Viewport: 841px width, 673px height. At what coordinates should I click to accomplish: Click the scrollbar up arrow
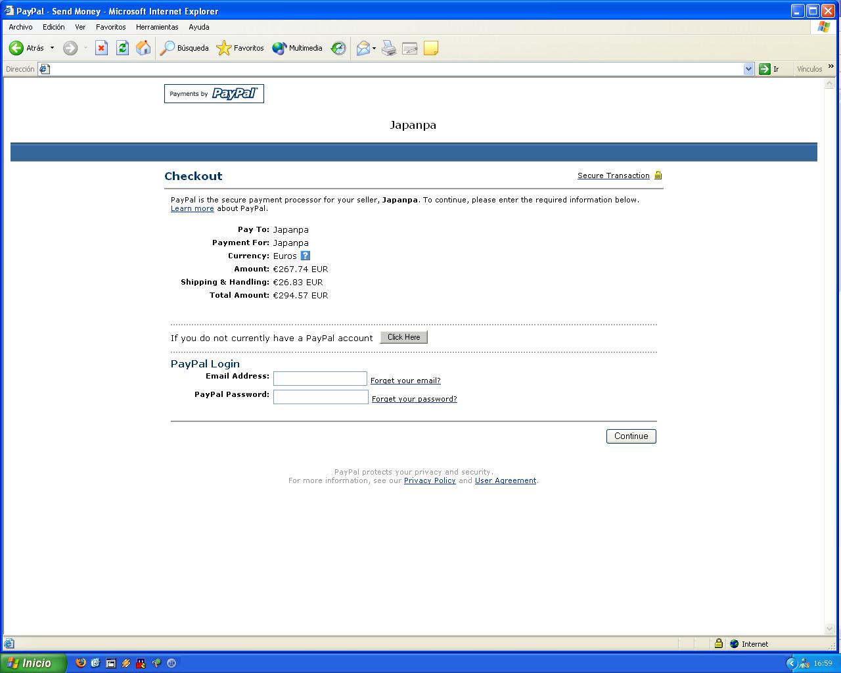tap(829, 83)
